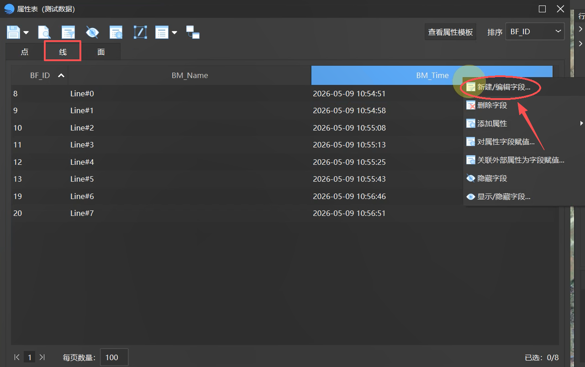
Task: Click the 已选: 0/8 selection count
Action: click(542, 357)
